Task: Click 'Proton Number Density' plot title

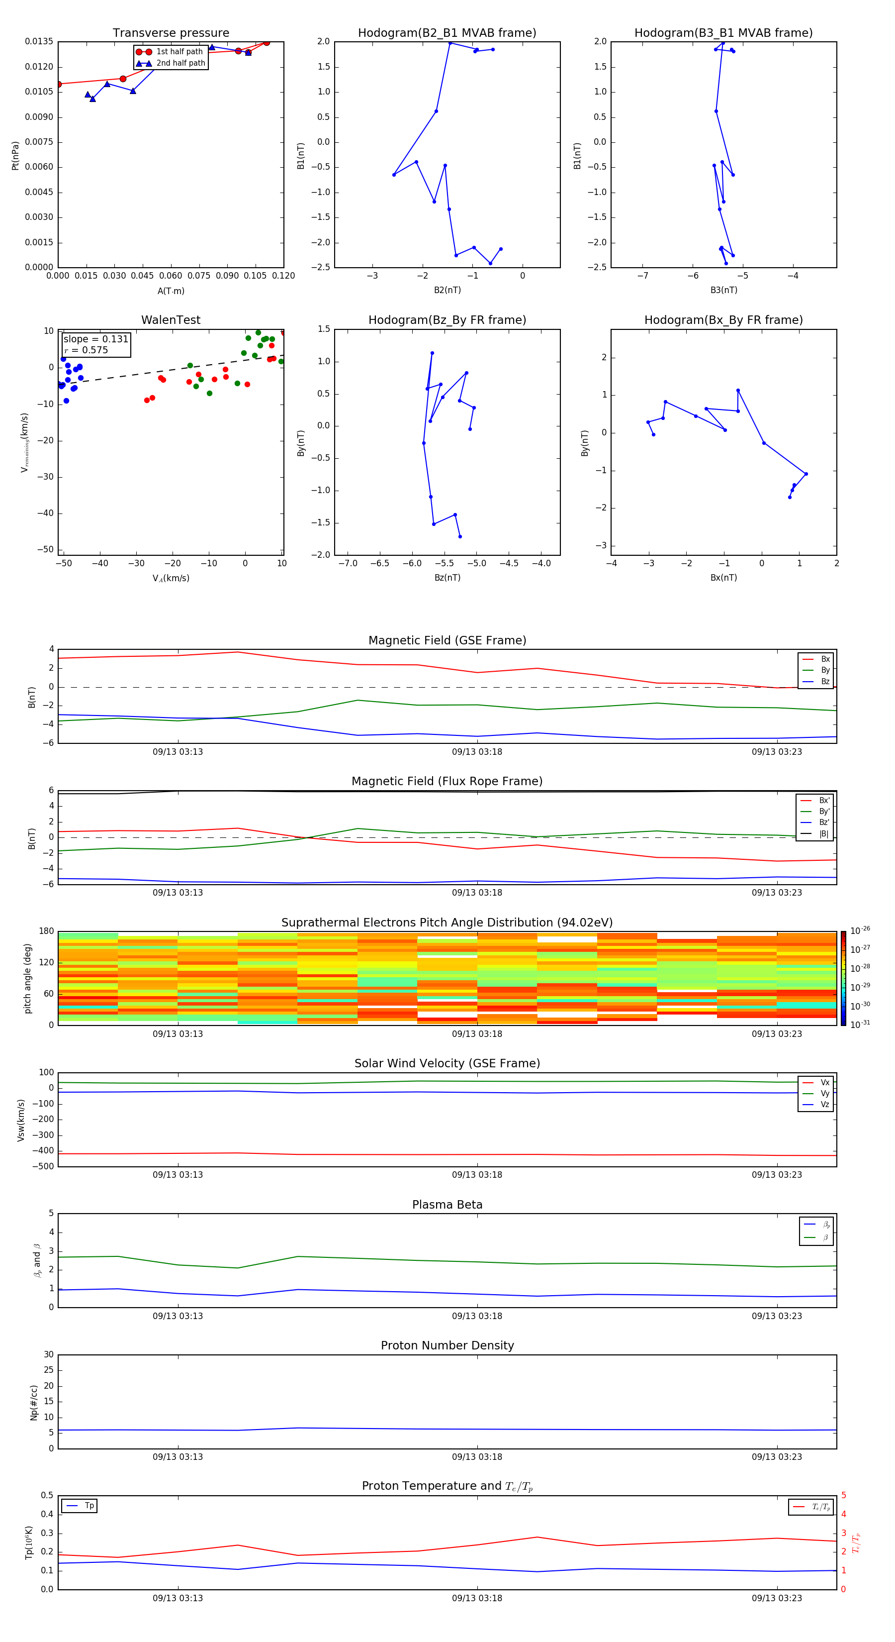Action: coord(447,1345)
